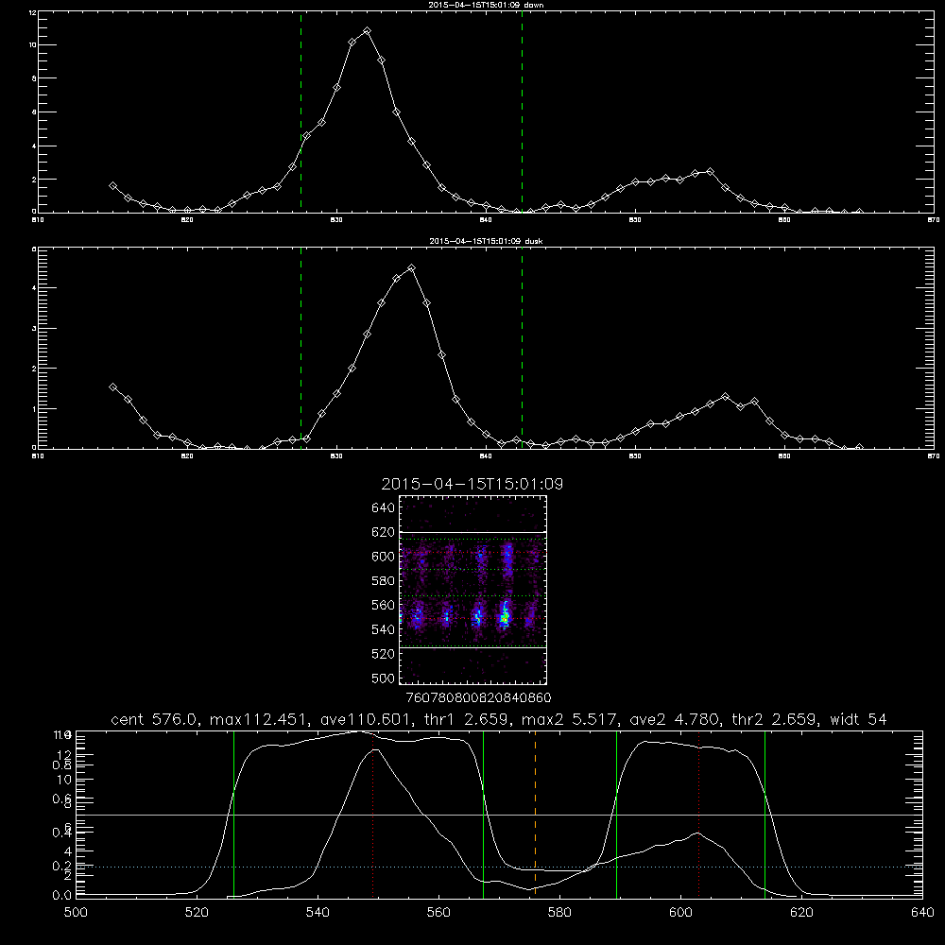This screenshot has width=945, height=945.
Task: Click the '580' label on bottom plot x-axis
Action: [559, 913]
